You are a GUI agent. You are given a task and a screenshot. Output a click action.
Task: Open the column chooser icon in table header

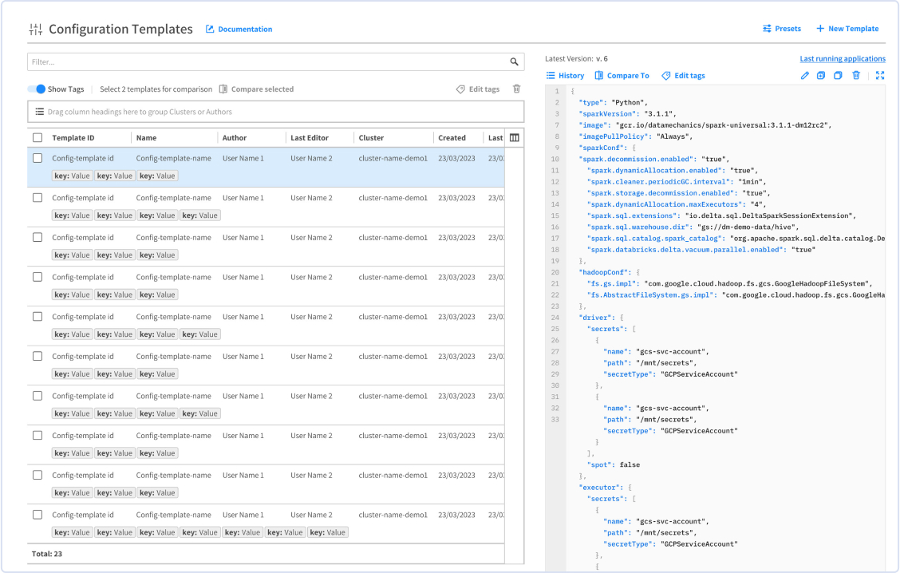[x=515, y=138]
